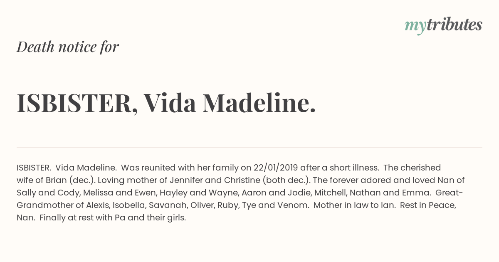Click 'after a short illness' phrase
Viewport: 499px width, 262px height.
tap(339, 168)
